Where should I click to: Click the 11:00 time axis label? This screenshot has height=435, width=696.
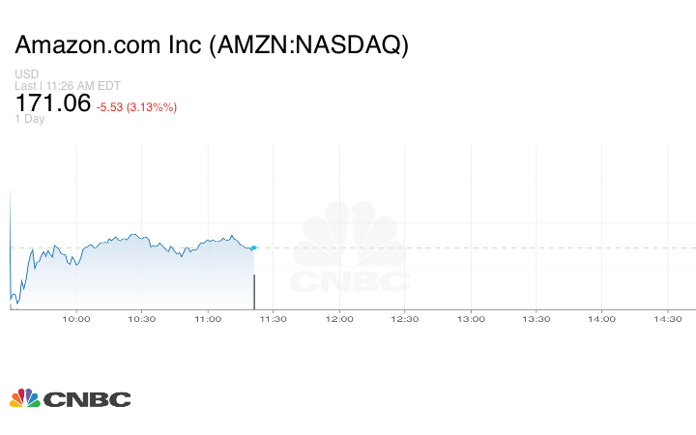click(208, 319)
